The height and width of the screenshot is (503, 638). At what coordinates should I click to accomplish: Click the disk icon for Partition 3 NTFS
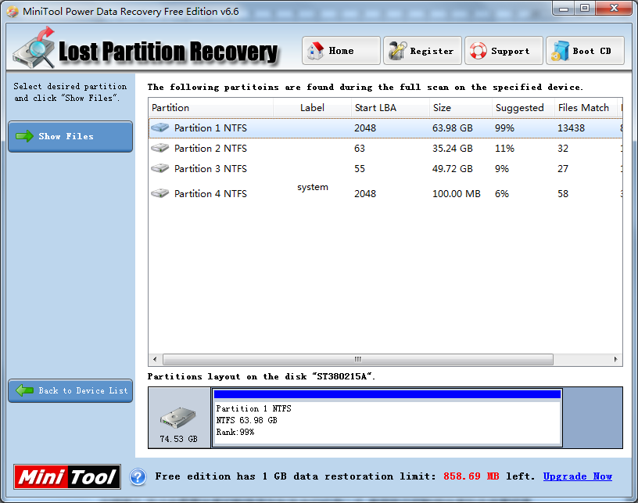[160, 168]
